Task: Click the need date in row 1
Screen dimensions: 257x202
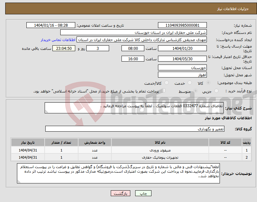Action: pos(28,150)
